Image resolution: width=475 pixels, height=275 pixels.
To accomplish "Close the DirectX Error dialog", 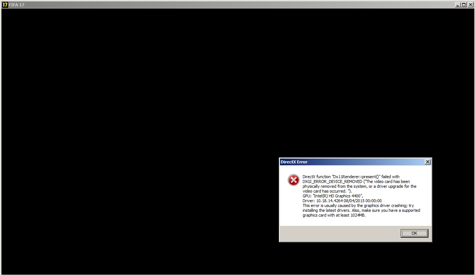I will [x=427, y=162].
